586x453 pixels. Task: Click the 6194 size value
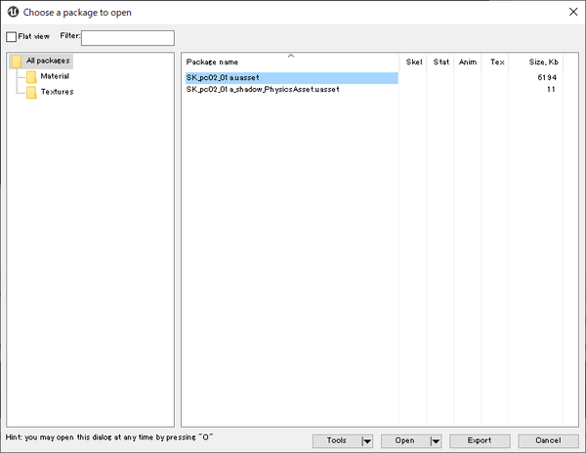point(547,78)
